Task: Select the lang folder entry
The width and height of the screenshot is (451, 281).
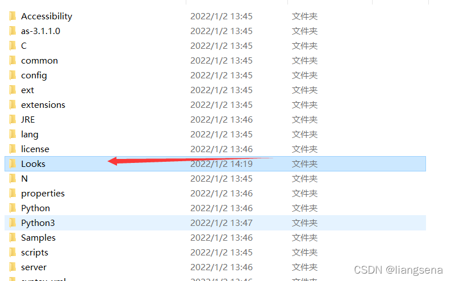Action: tap(215, 134)
